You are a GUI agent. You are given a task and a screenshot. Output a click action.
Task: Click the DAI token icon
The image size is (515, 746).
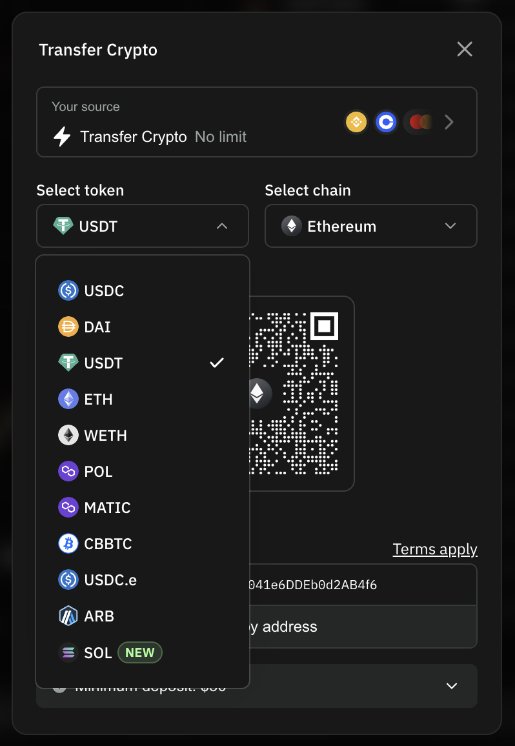68,327
